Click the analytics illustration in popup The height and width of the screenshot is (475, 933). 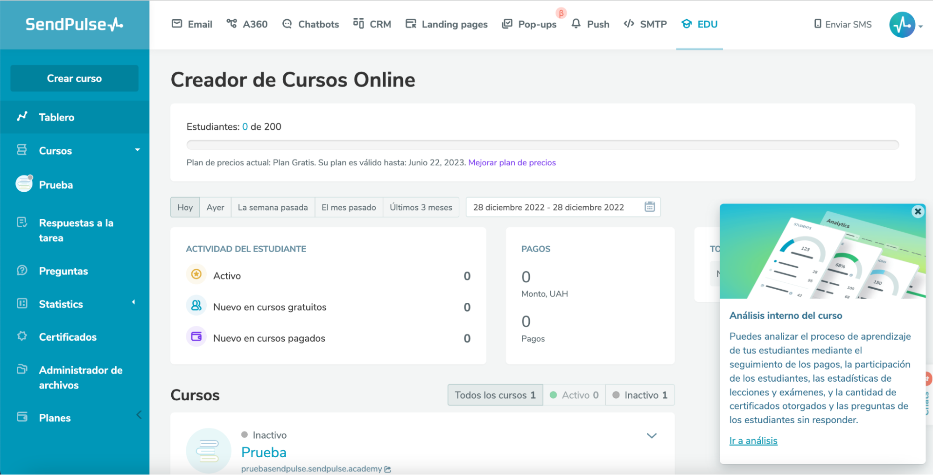[x=822, y=251]
